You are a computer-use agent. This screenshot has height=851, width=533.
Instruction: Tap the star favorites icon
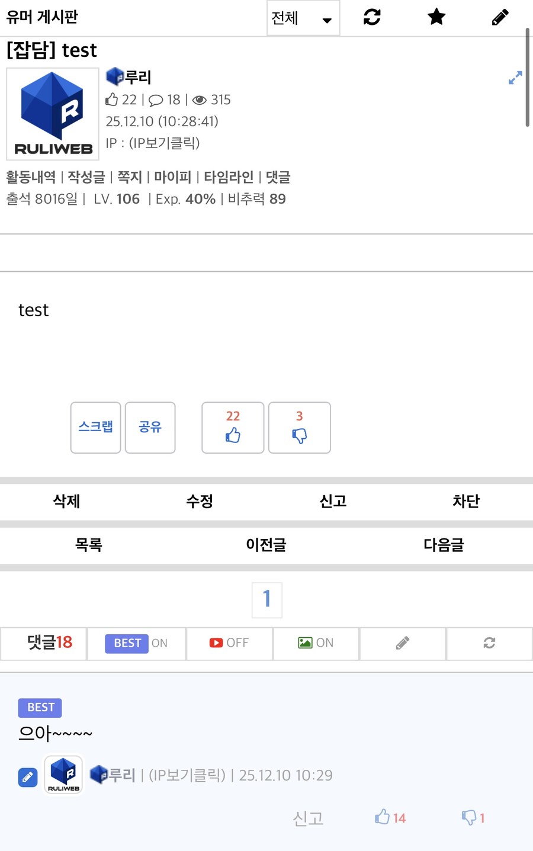coord(436,17)
